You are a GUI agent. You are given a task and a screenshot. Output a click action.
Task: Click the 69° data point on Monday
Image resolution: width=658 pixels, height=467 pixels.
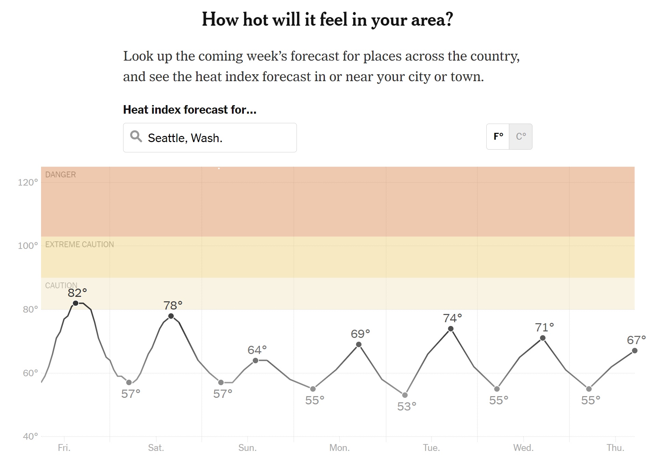(359, 344)
